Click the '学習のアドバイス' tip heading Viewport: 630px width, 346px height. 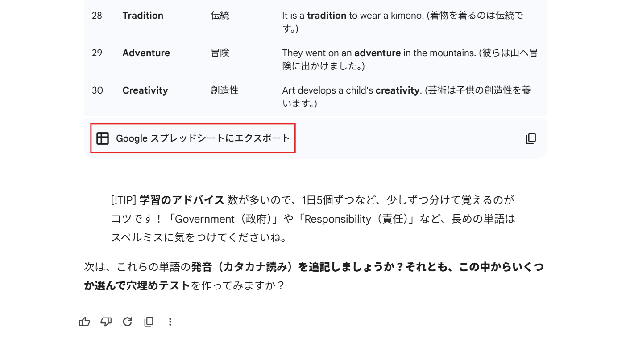pos(182,200)
